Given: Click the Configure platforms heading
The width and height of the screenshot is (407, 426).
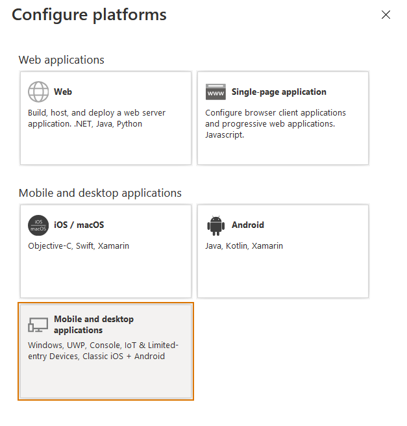Looking at the screenshot, I should pos(89,15).
